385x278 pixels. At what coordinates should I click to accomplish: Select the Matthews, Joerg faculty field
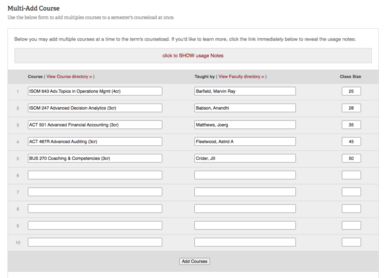tap(245, 125)
